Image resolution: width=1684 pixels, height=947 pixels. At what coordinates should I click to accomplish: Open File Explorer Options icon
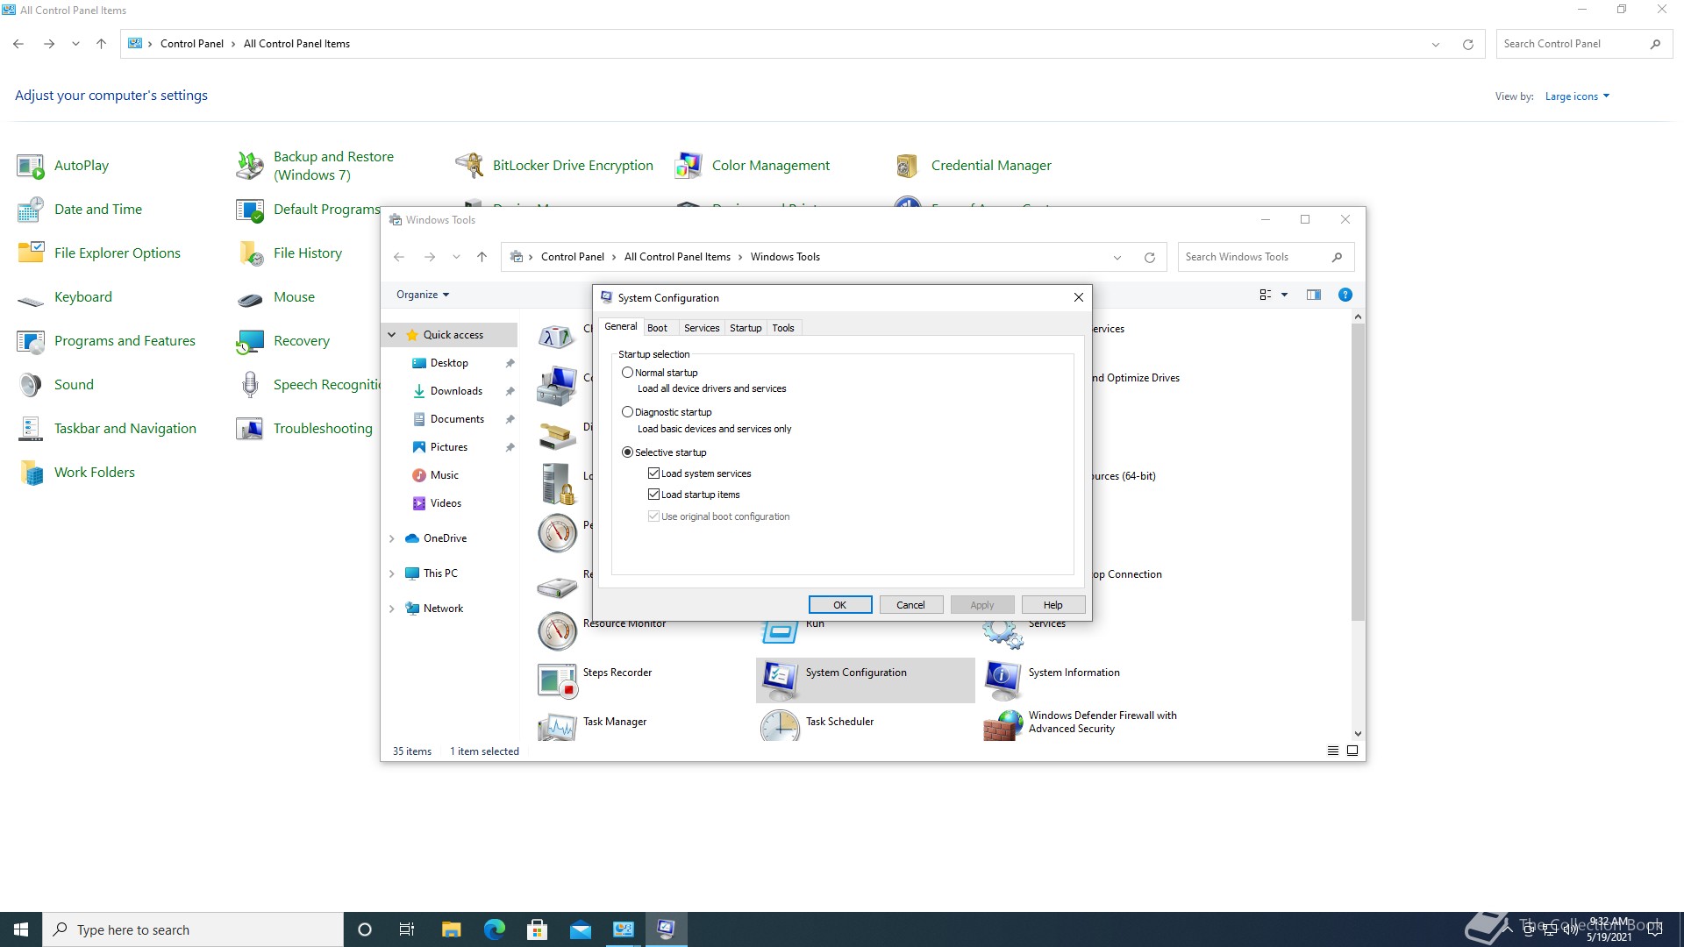[31, 253]
